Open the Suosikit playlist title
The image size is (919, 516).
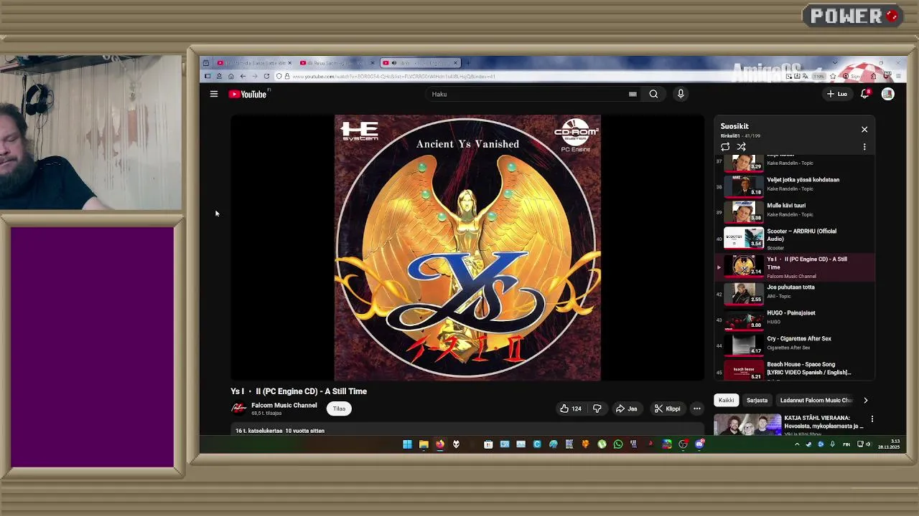point(734,126)
